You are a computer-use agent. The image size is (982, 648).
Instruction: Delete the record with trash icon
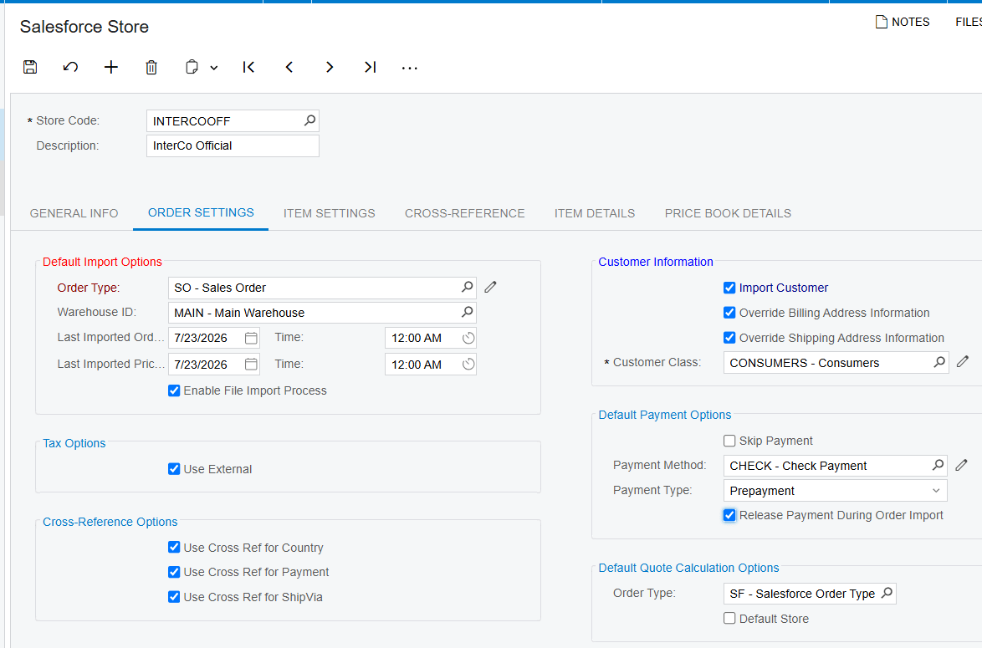[151, 67]
